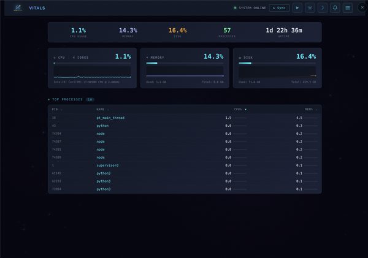Click the Memory usage progress bar
Viewport: 368px width, 258px height.
pos(185,63)
